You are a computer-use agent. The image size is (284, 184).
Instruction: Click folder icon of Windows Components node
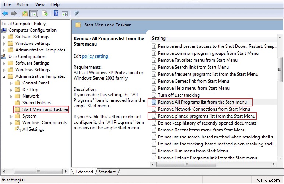point(17,123)
